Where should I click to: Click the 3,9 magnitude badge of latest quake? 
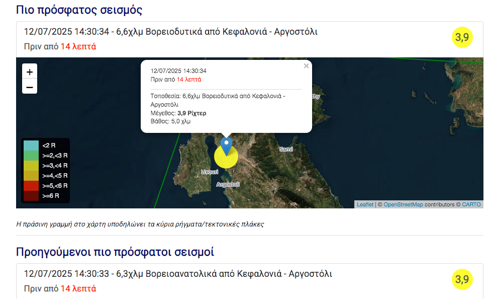click(x=462, y=37)
